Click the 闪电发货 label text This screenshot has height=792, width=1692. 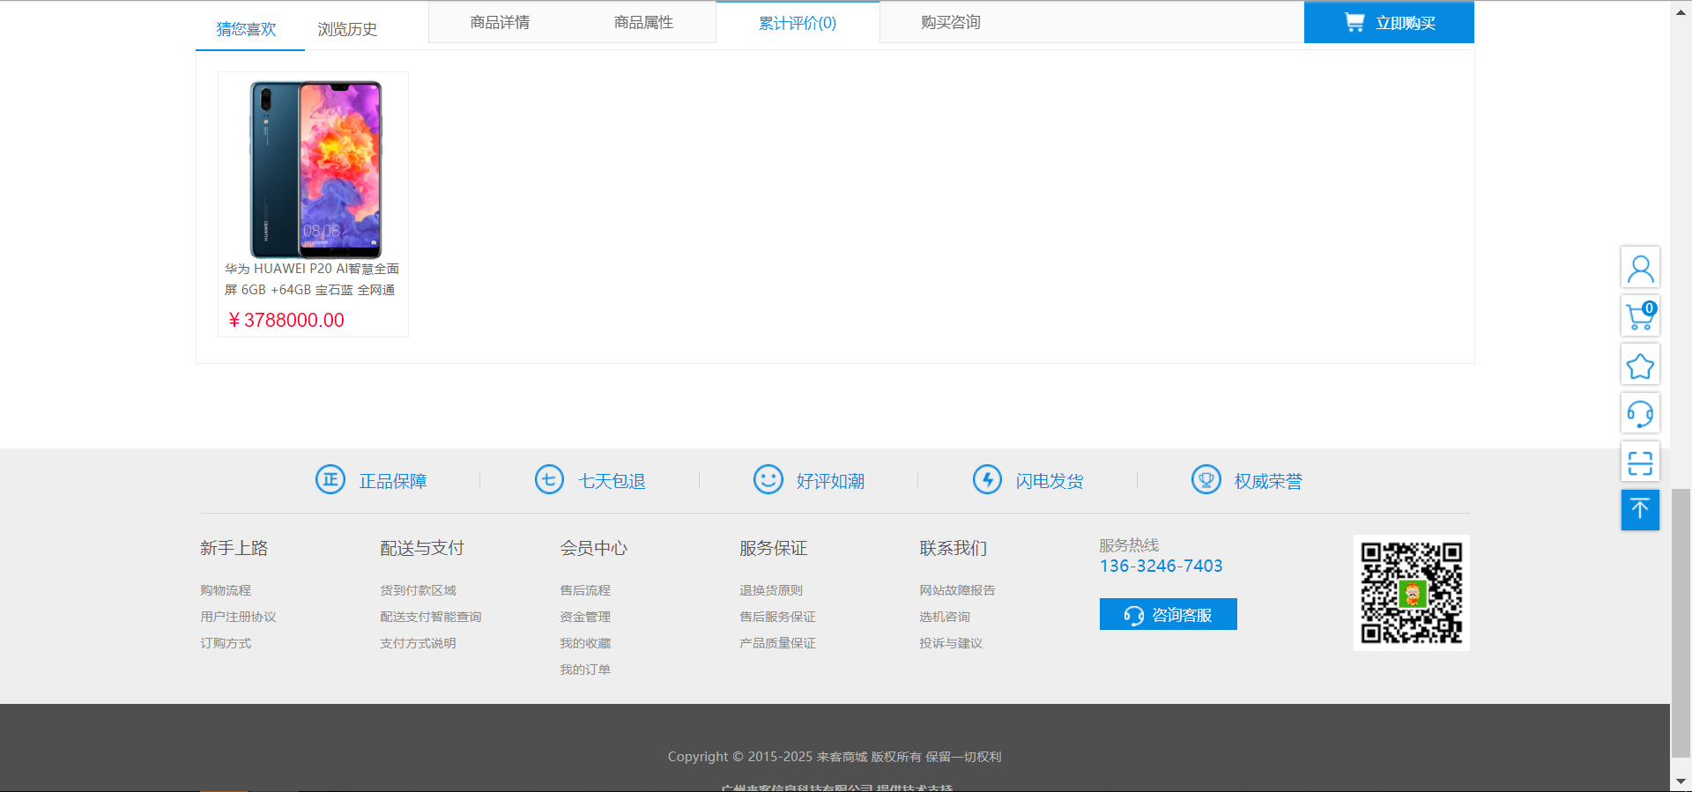1050,481
